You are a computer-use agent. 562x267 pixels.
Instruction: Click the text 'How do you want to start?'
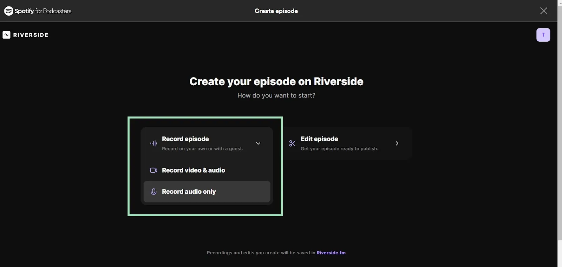pyautogui.click(x=276, y=95)
